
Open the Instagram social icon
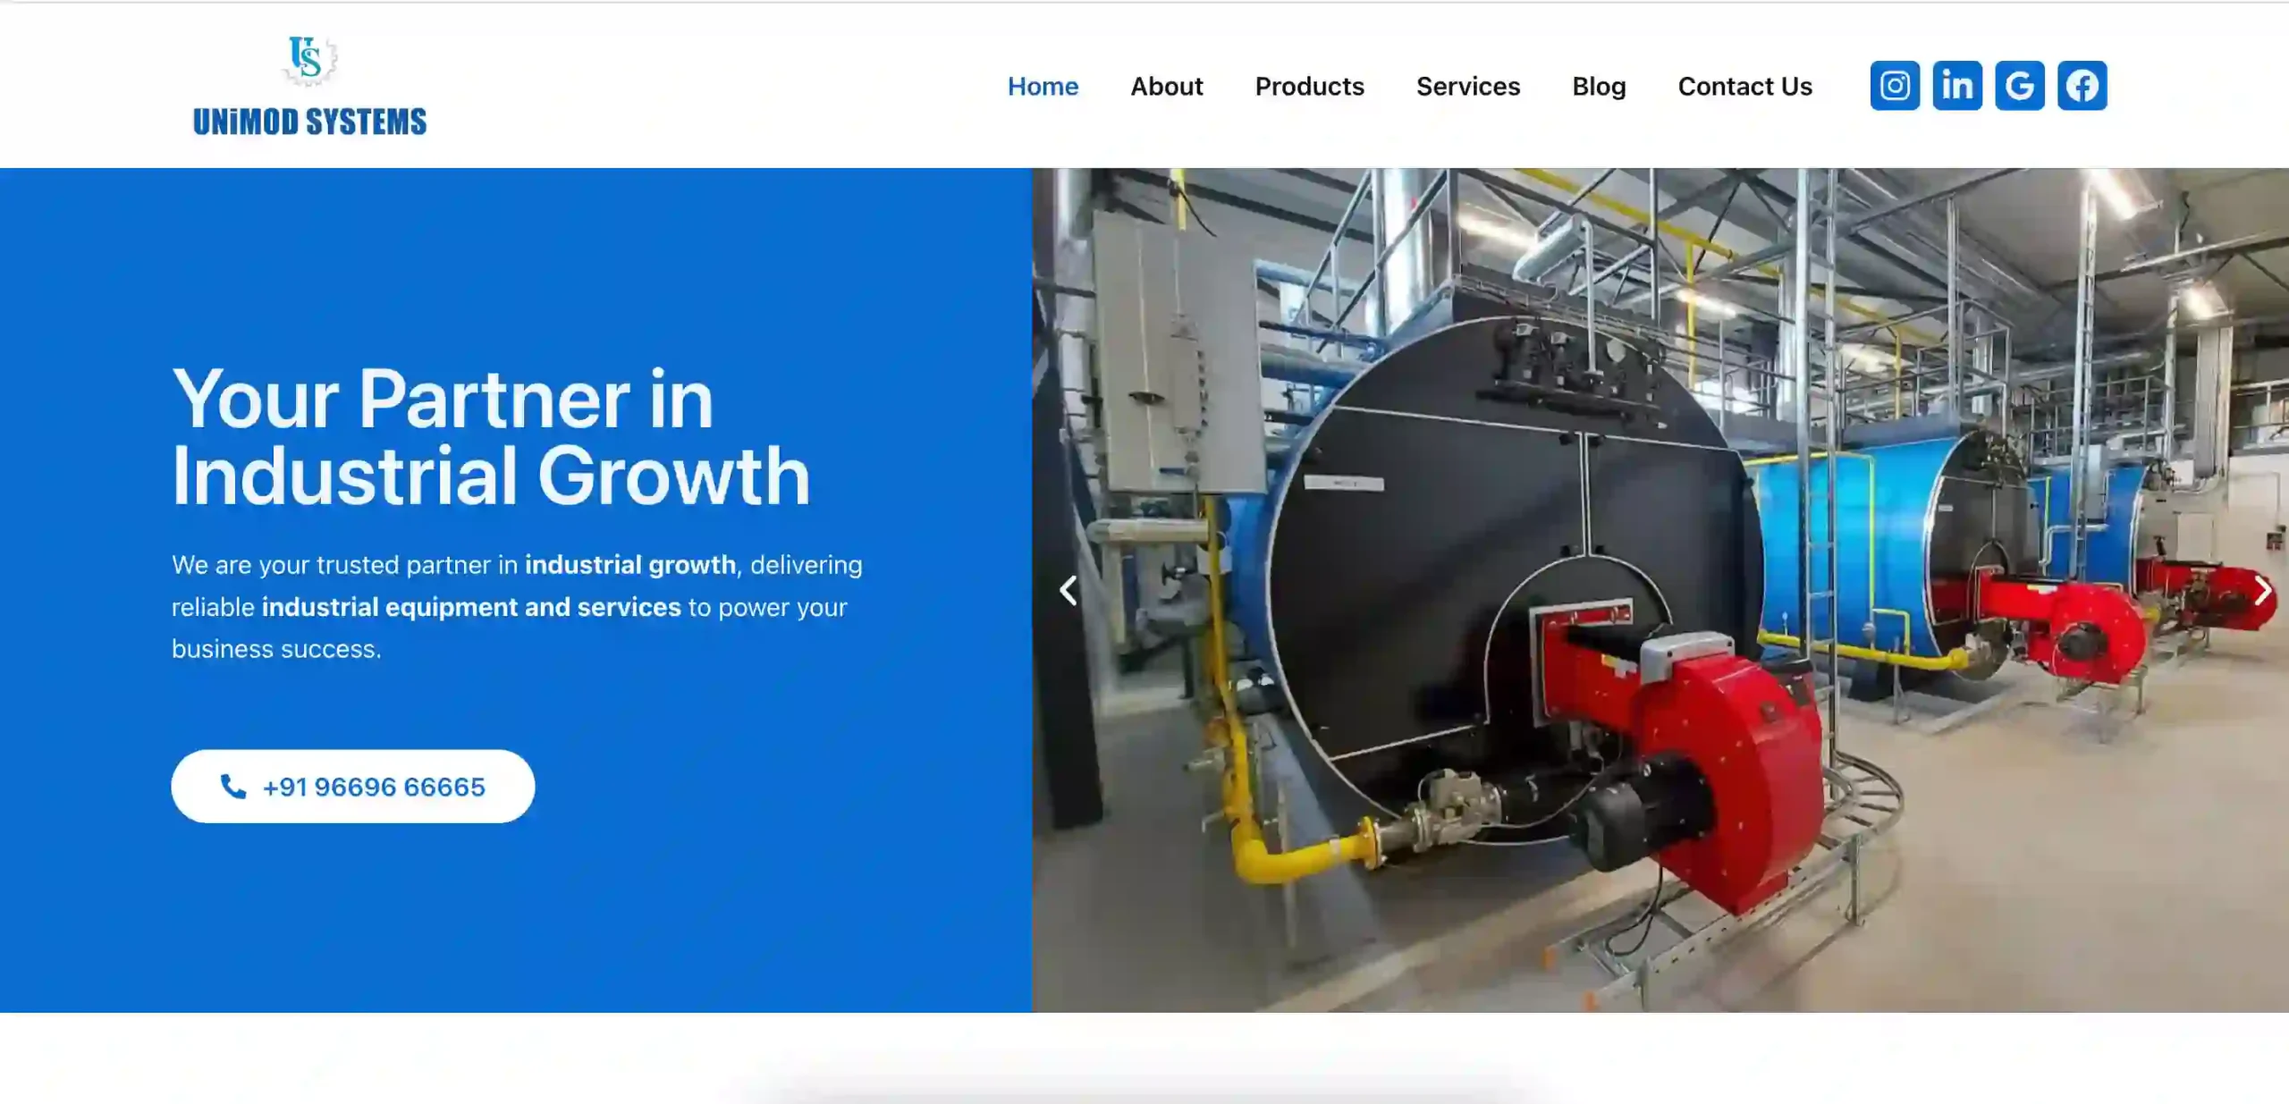pos(1894,86)
